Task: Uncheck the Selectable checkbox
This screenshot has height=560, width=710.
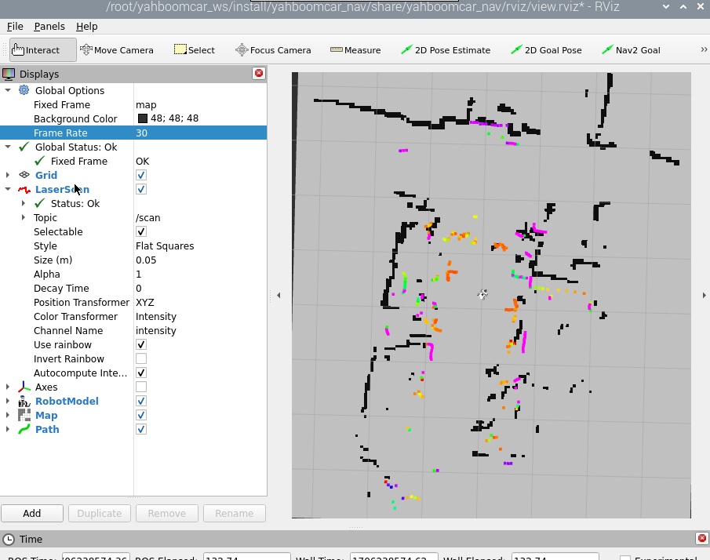Action: pos(140,232)
